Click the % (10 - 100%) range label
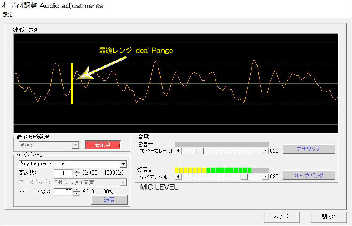The image size is (352, 226). point(98,191)
